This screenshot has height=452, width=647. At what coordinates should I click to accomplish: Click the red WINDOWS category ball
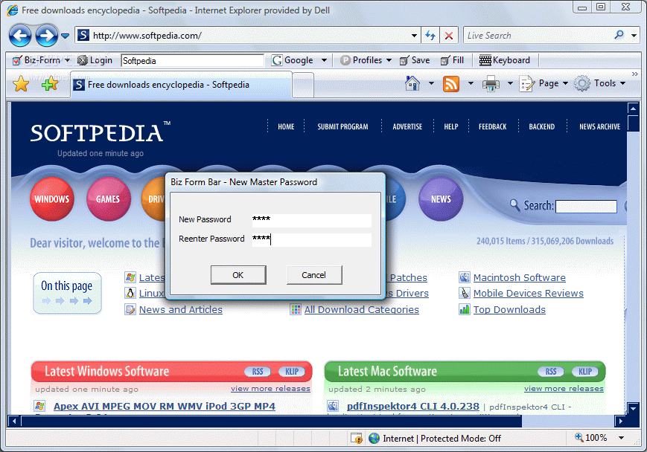(52, 199)
